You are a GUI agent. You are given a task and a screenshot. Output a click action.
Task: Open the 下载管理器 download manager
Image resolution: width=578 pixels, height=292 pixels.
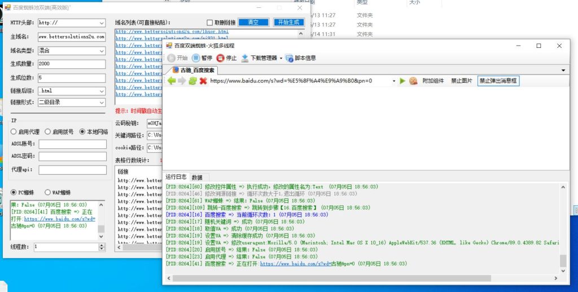pyautogui.click(x=259, y=58)
